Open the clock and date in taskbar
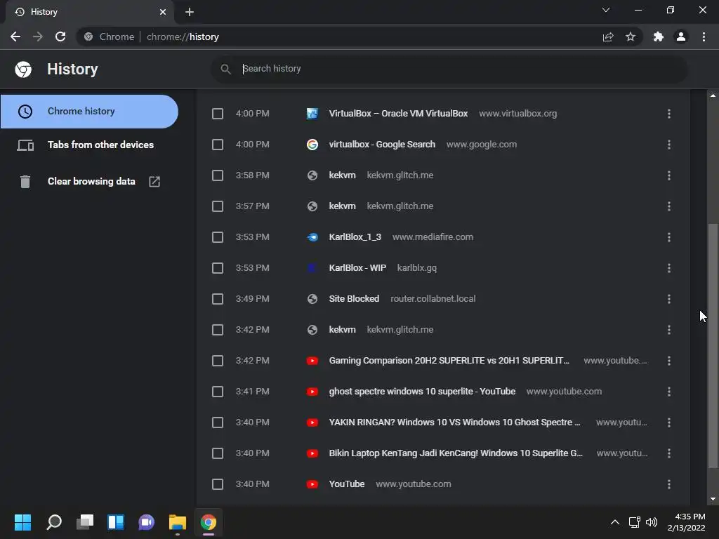Screen dimensions: 719x539 [687, 522]
